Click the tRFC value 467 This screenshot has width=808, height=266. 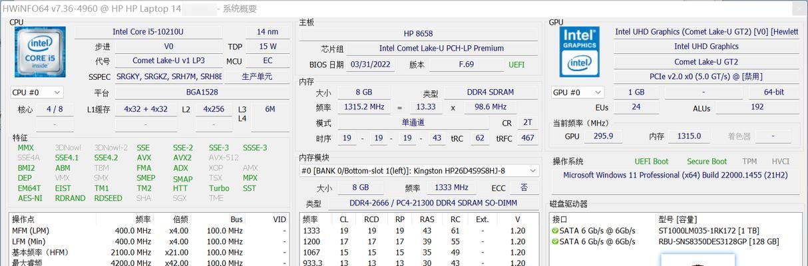527,138
